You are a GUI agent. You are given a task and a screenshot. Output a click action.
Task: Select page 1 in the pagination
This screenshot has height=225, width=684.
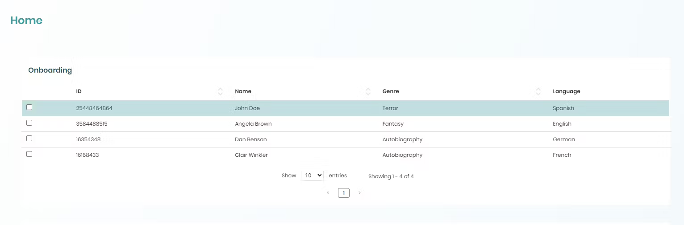coord(343,193)
